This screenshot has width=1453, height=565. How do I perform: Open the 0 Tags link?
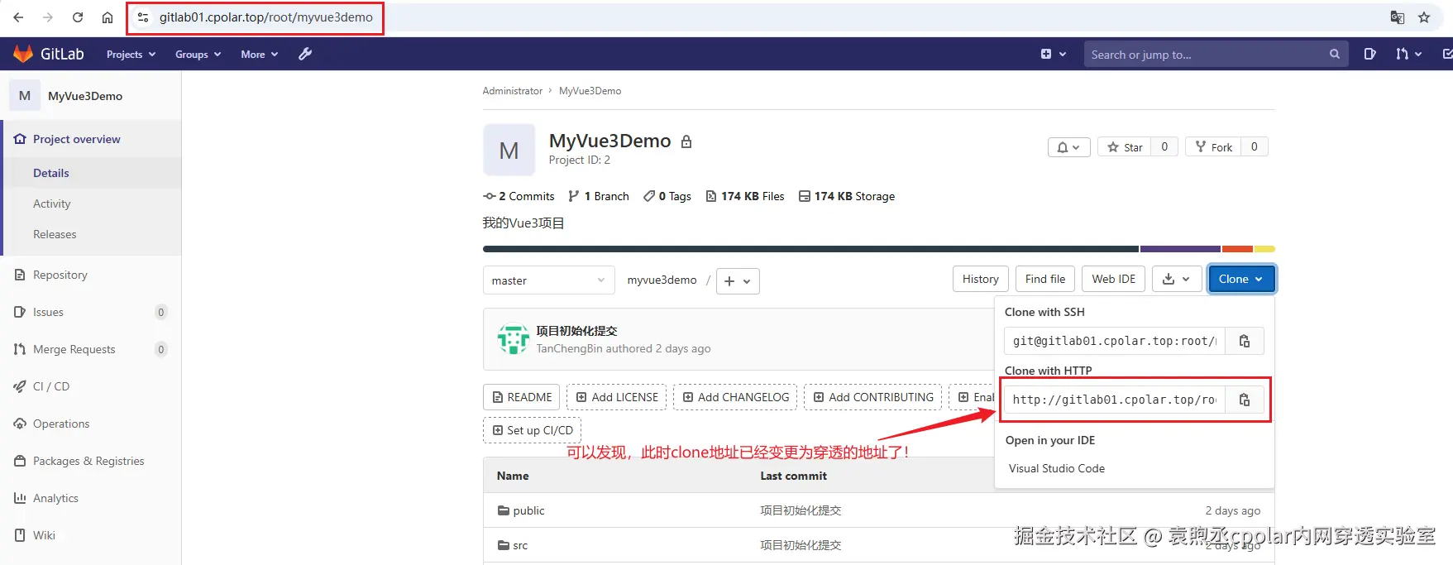pyautogui.click(x=667, y=196)
